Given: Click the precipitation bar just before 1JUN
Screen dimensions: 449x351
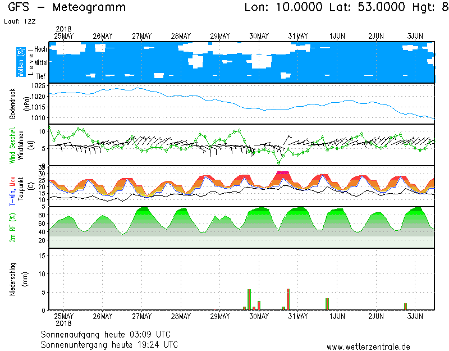Looking at the screenshot, I should pyautogui.click(x=327, y=304).
